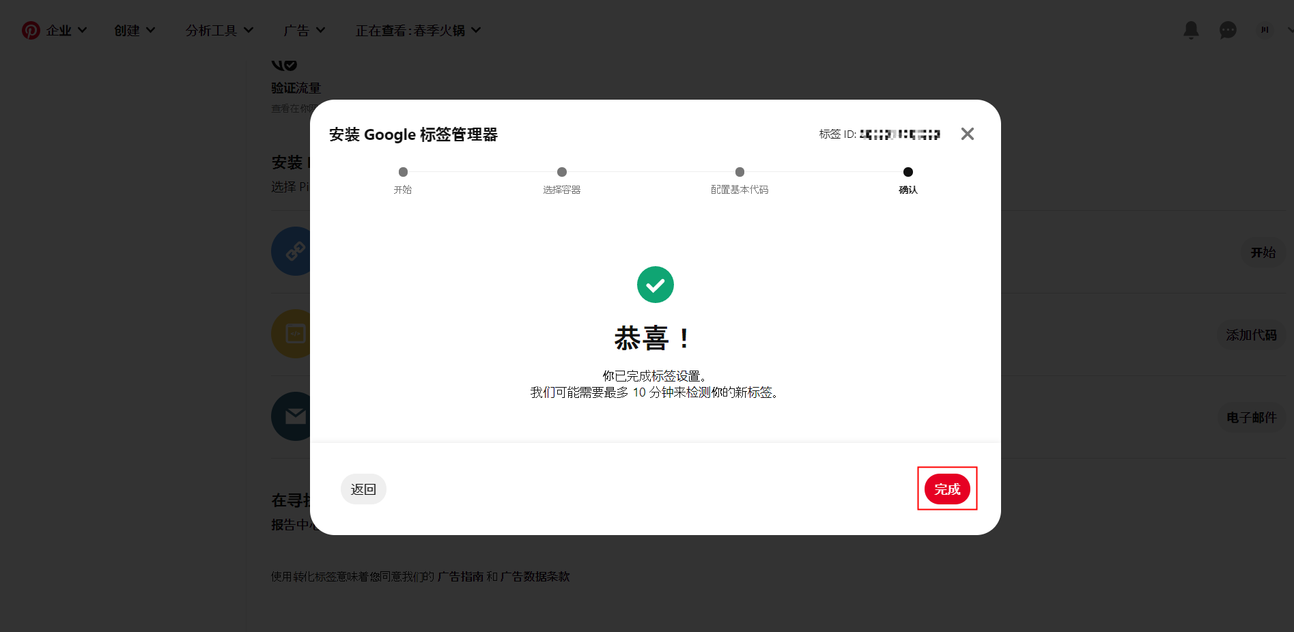This screenshot has width=1294, height=632.
Task: Click the blue link icon in background
Action: point(292,251)
